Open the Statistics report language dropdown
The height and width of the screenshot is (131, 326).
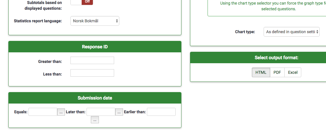click(x=95, y=21)
